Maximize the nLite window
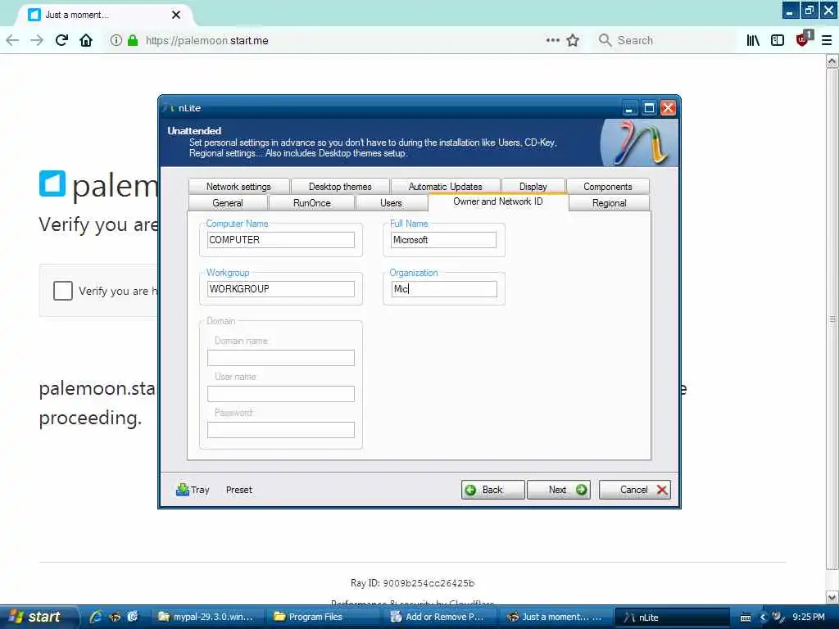The width and height of the screenshot is (839, 629). click(649, 108)
